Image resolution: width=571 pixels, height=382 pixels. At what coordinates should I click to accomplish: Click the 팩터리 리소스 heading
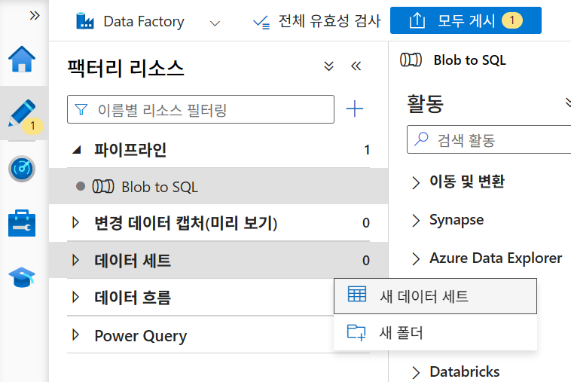coord(126,68)
